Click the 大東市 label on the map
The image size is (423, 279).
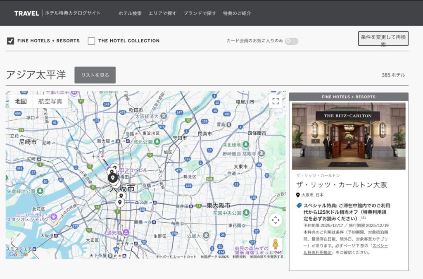point(241,167)
